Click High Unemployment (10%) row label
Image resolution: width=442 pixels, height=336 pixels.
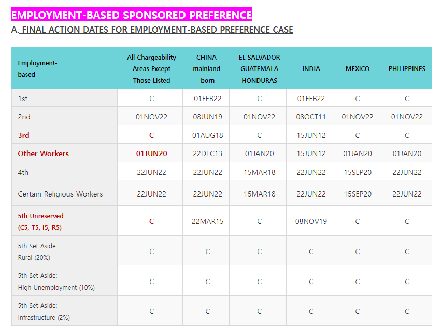pyautogui.click(x=56, y=282)
